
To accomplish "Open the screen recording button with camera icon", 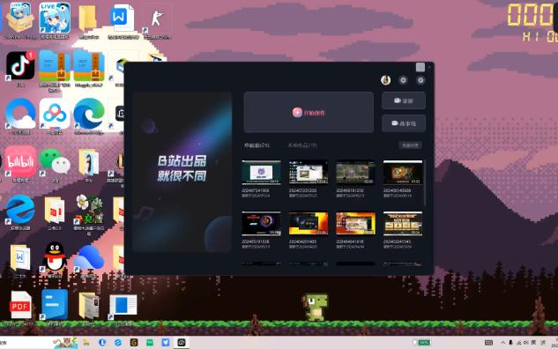I will (x=404, y=100).
